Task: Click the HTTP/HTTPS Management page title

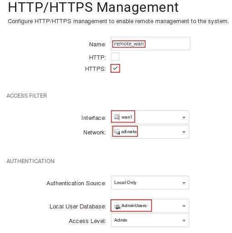Action: (93, 7)
